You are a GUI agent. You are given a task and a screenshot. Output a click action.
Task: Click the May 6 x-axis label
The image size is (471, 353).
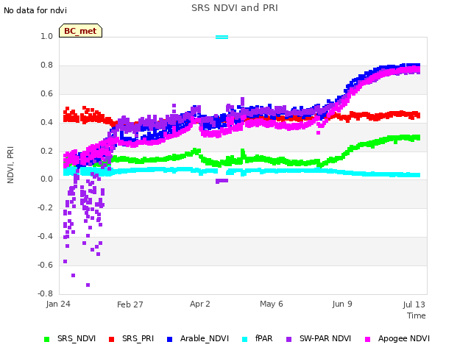[272, 304]
